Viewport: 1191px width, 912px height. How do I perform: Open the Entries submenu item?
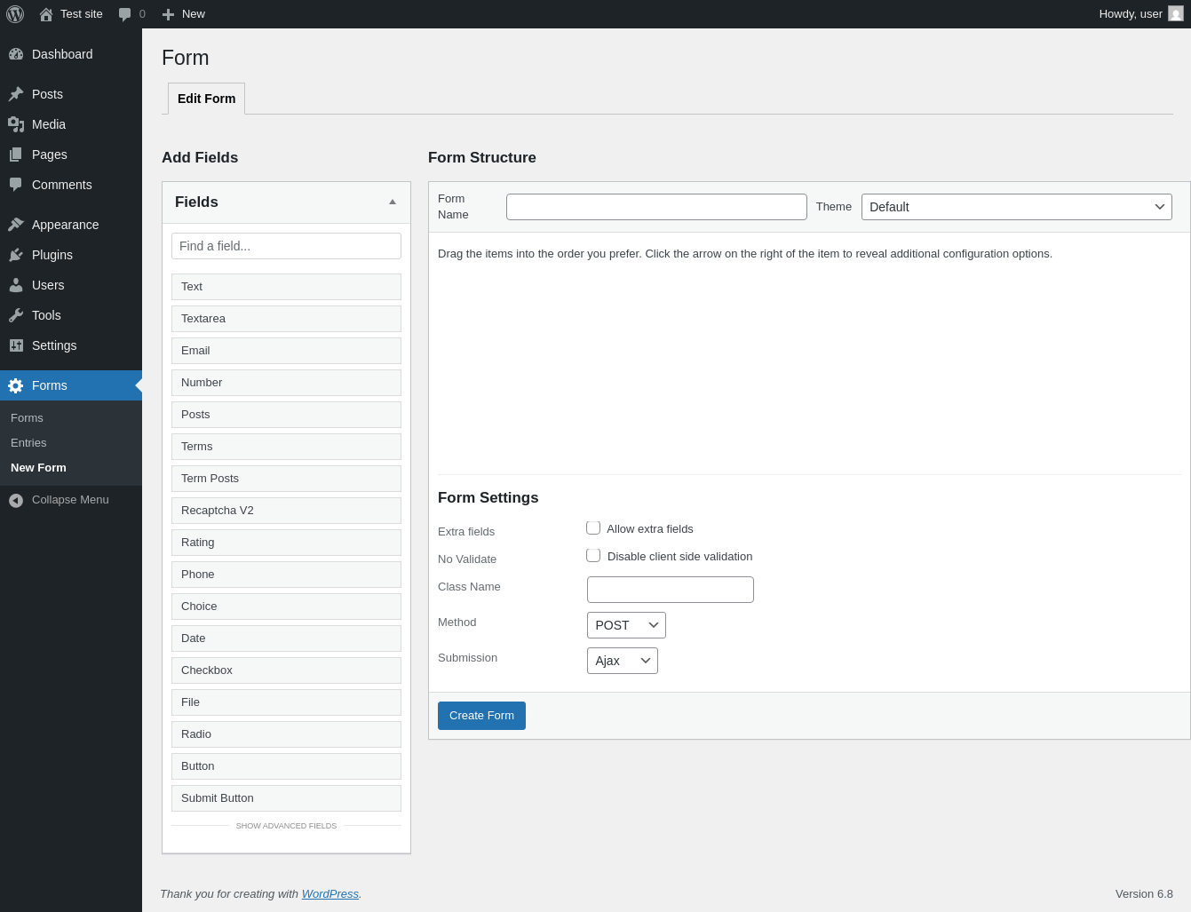click(28, 442)
